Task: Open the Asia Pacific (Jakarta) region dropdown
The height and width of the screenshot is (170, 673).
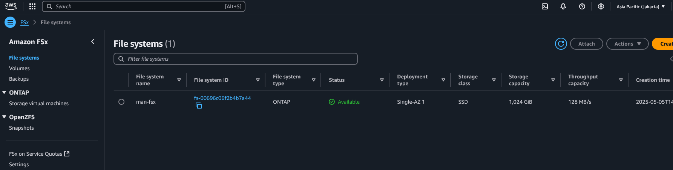Action: tap(641, 6)
